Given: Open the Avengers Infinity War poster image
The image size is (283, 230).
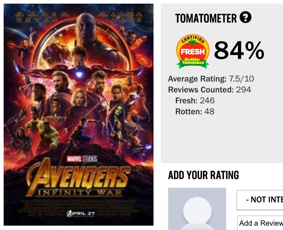Looking at the screenshot, I should (79, 115).
